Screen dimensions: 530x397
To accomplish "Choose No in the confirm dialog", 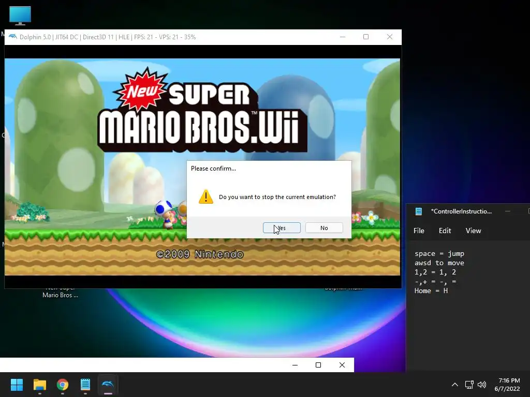I will pos(324,228).
